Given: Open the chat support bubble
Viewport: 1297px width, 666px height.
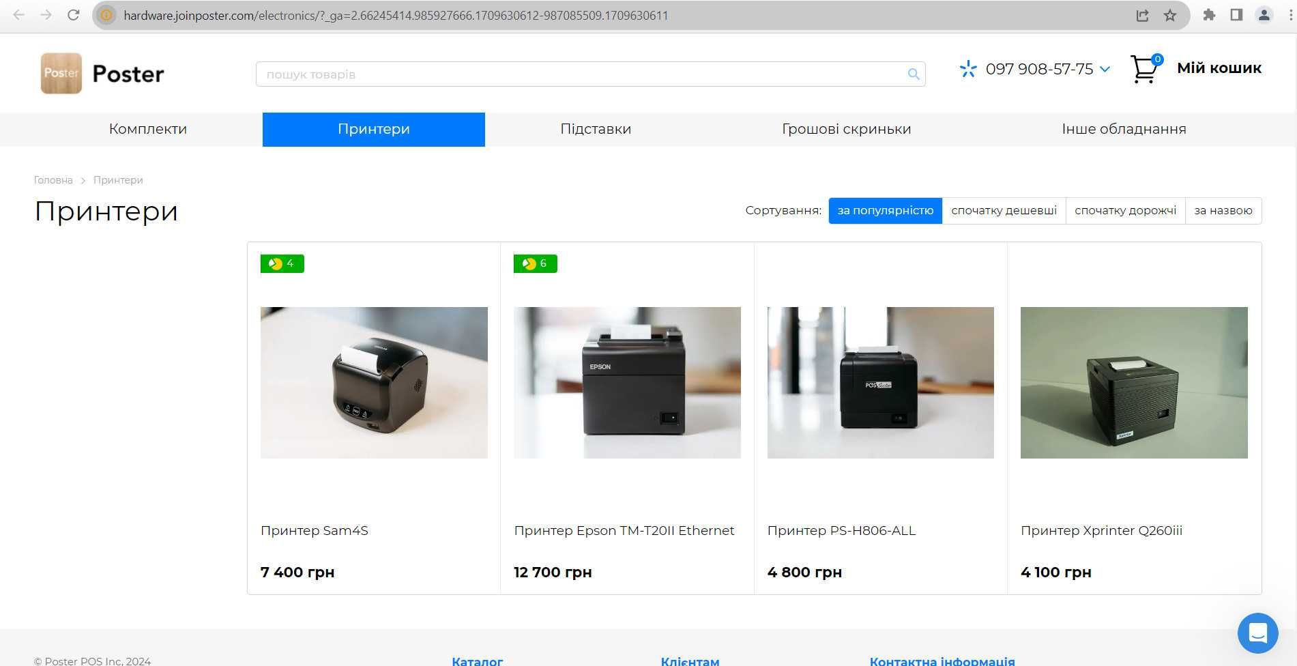Looking at the screenshot, I should coord(1257,633).
